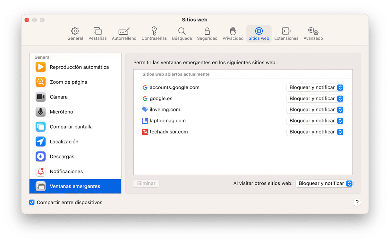Screen dimensions: 390x242
Task: Select the accounts.google.com row text
Action: [x=174, y=87]
